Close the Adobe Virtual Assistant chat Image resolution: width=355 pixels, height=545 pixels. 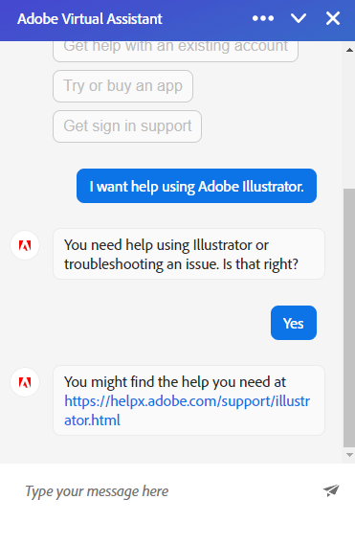tap(333, 18)
